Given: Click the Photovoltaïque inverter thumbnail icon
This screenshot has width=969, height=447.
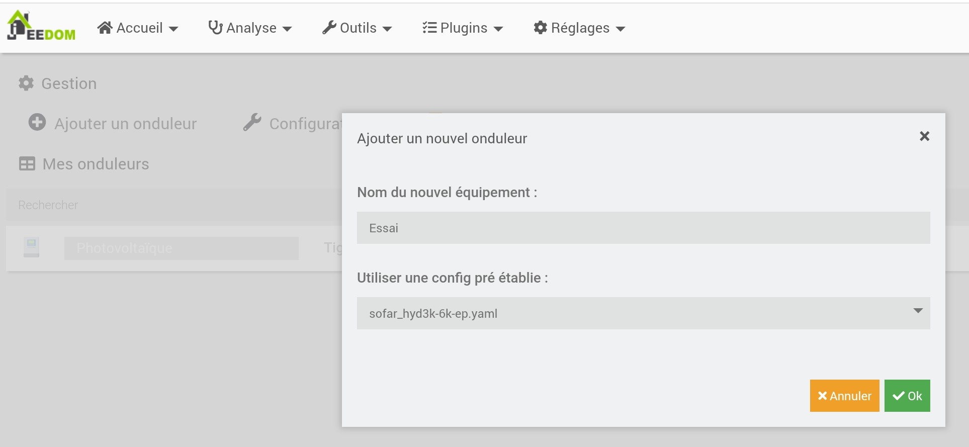Looking at the screenshot, I should 31,248.
